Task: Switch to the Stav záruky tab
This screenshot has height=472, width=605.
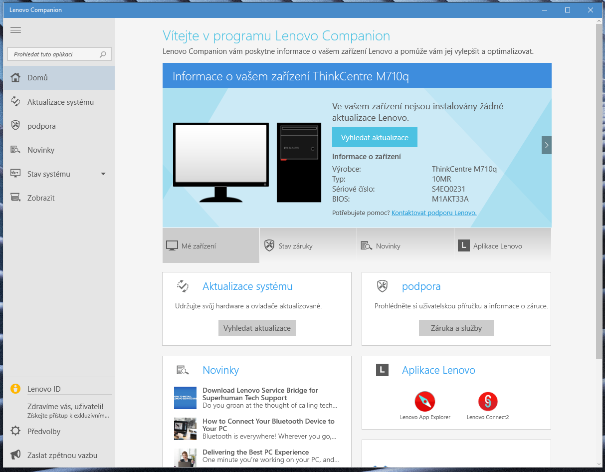Action: [308, 245]
